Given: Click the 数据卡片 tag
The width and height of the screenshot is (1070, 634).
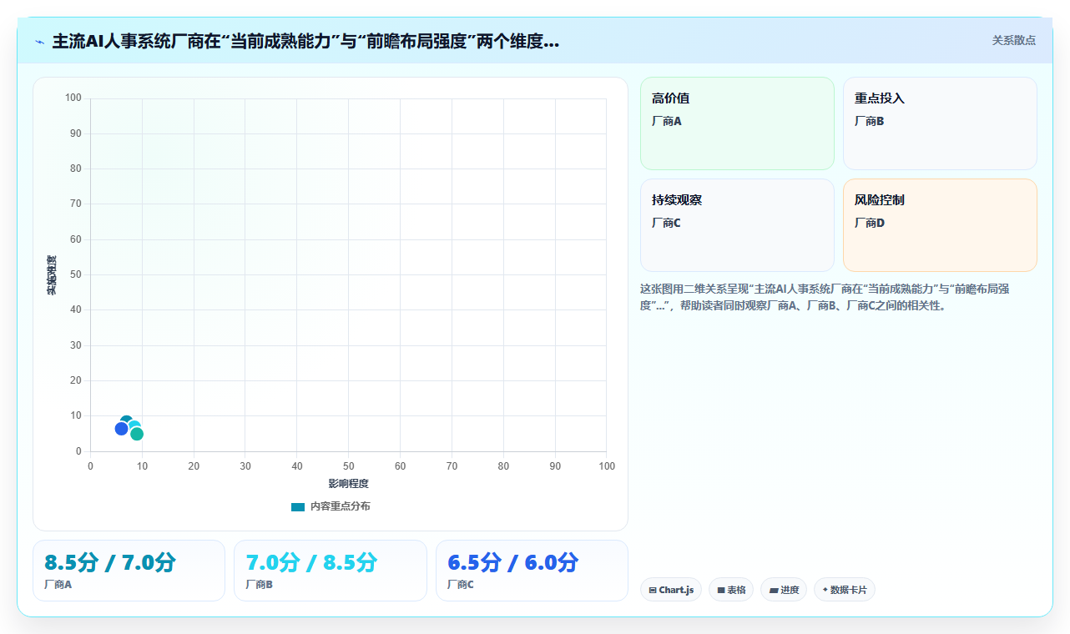Looking at the screenshot, I should tap(844, 590).
